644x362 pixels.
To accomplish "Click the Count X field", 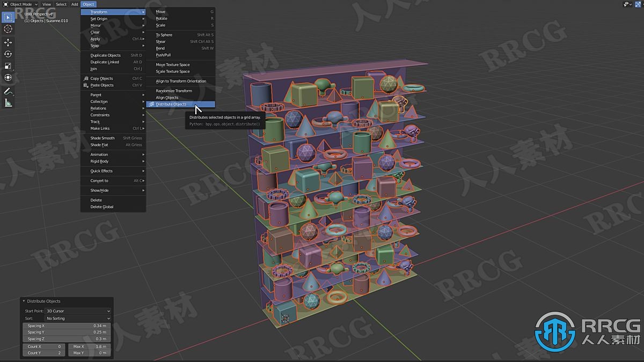I will point(45,346).
